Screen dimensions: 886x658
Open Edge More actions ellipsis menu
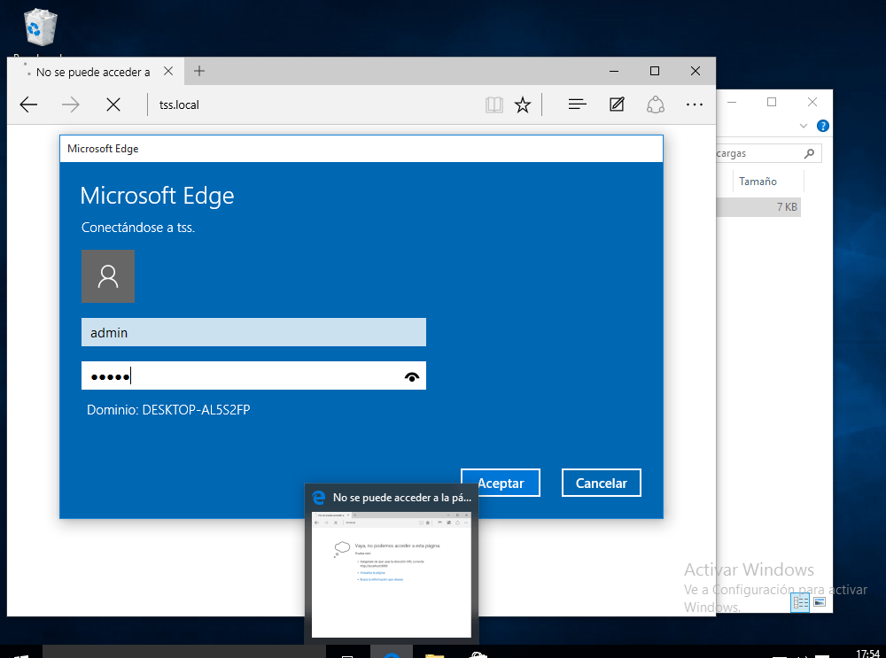coord(695,105)
